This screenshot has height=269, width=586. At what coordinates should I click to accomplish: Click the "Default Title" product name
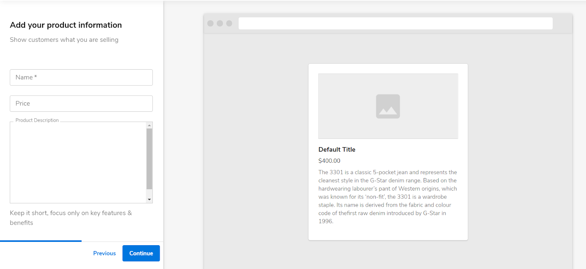click(x=337, y=150)
